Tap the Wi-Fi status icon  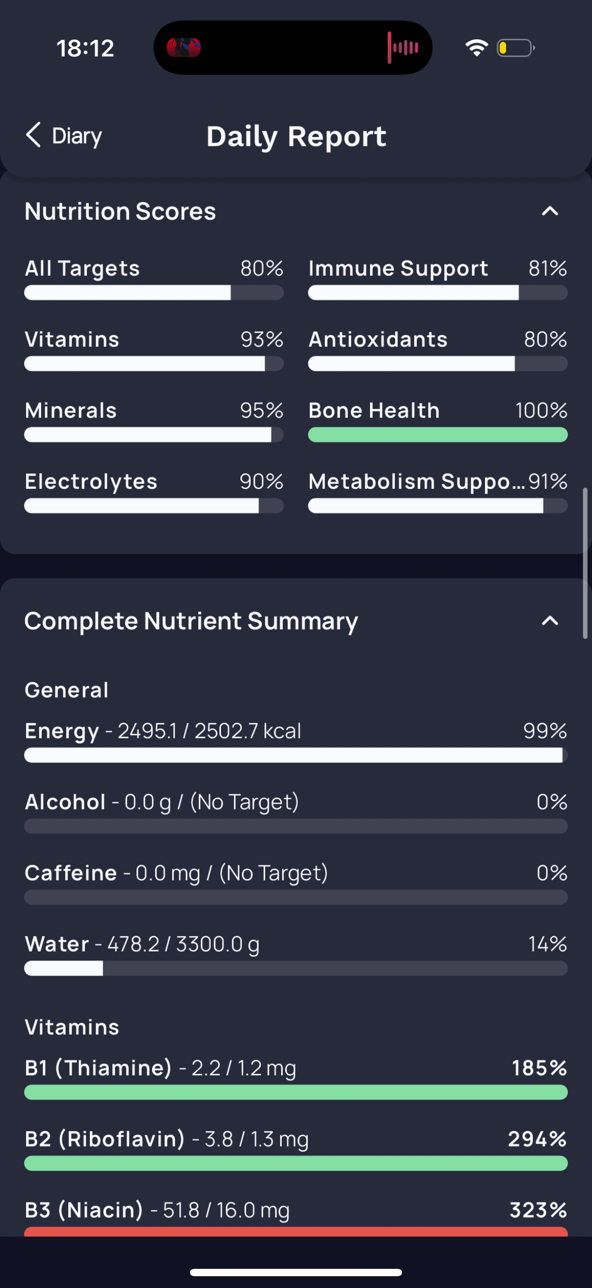[x=476, y=48]
